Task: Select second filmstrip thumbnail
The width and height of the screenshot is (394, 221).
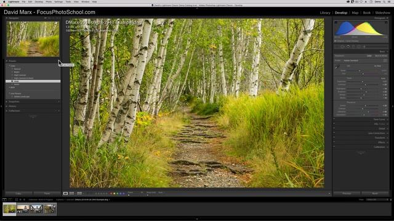Action: [x=23, y=209]
